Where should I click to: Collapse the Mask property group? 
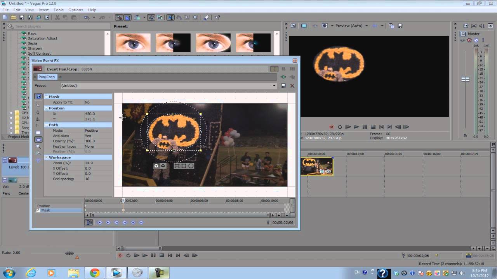point(46,96)
